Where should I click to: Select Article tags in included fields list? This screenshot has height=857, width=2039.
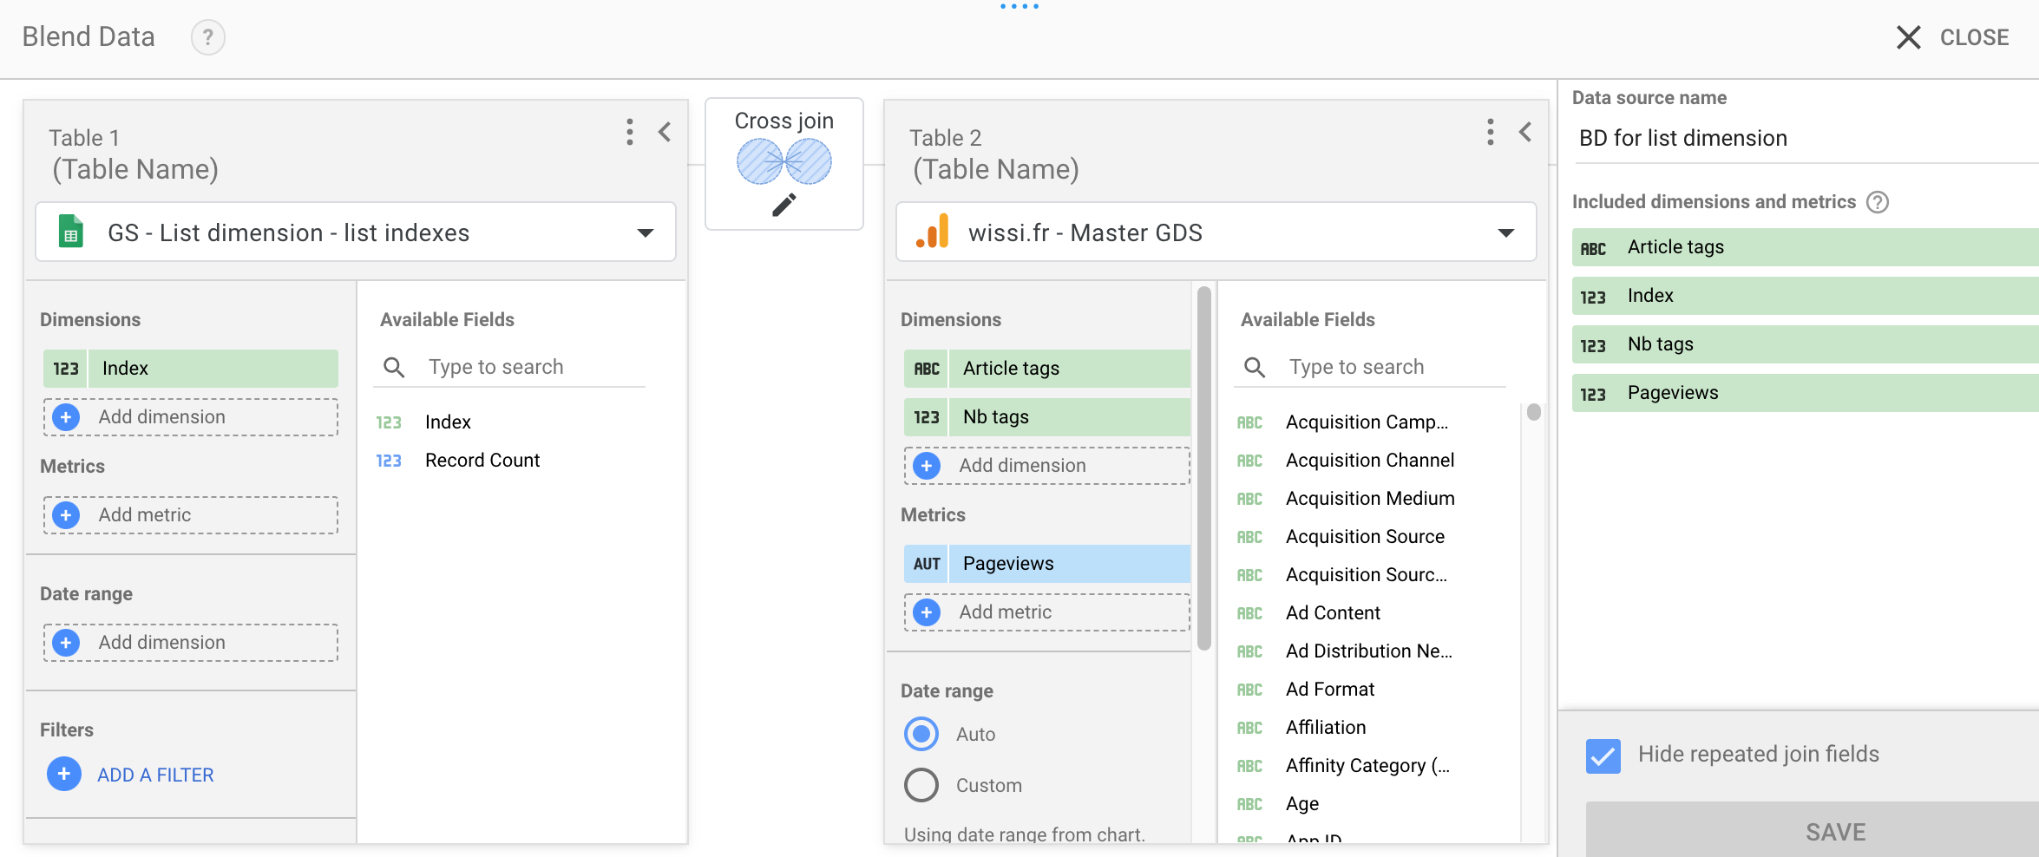pyautogui.click(x=1805, y=247)
